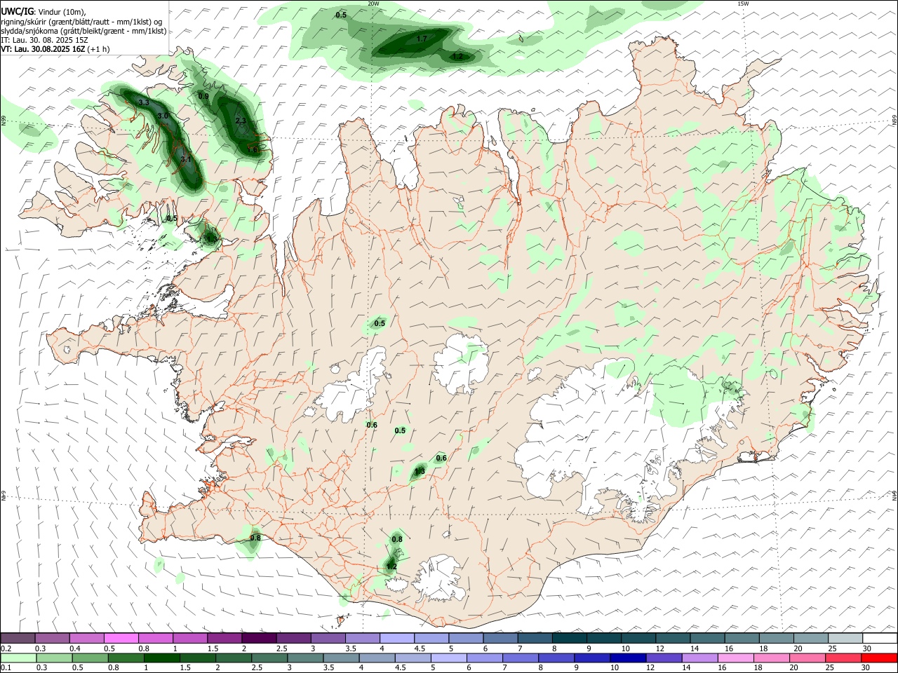Select the dark purple upper swatch at 2–2.5
Viewport: 898px width, 673px height.
click(x=258, y=638)
